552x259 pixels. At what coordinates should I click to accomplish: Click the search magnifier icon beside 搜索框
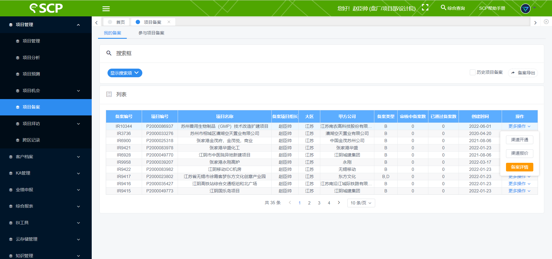click(109, 53)
